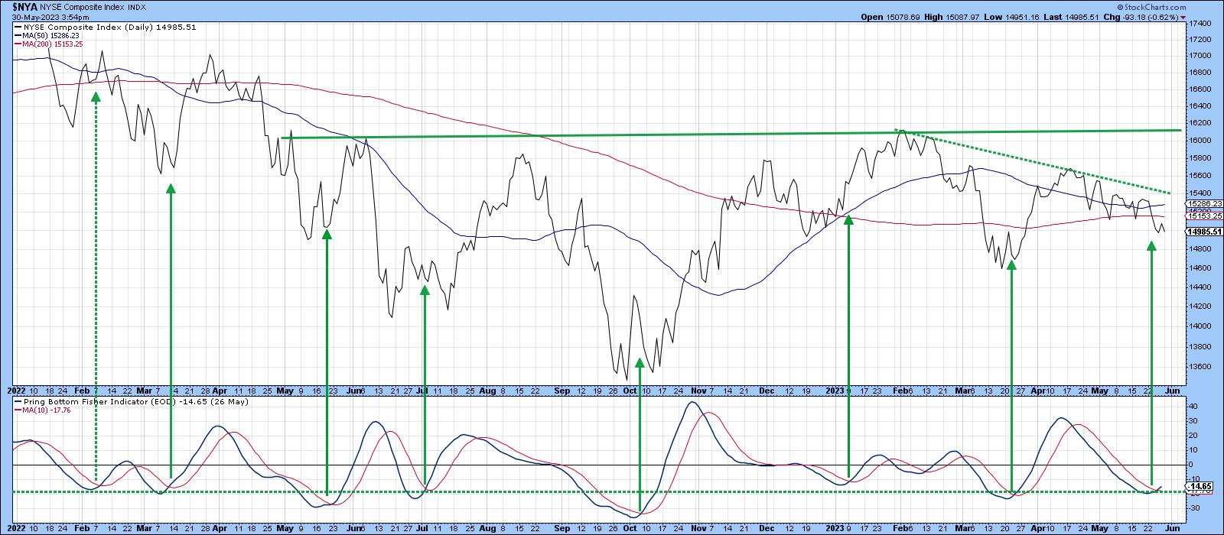This screenshot has width=1224, height=535.
Task: Click the 17000 label on the price axis
Action: 1199,56
